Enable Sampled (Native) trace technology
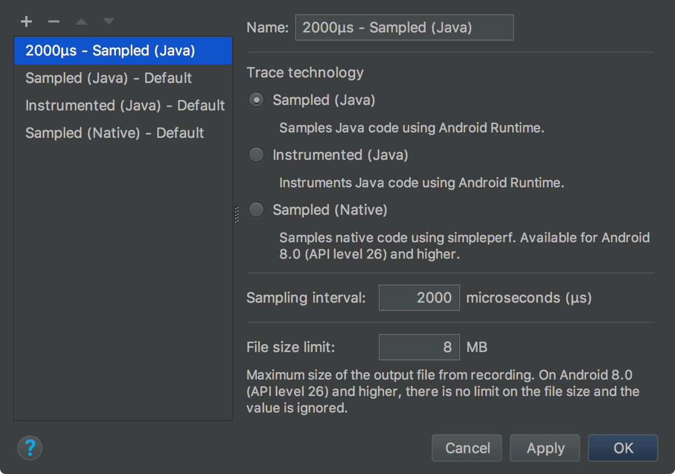The width and height of the screenshot is (675, 474). (256, 210)
